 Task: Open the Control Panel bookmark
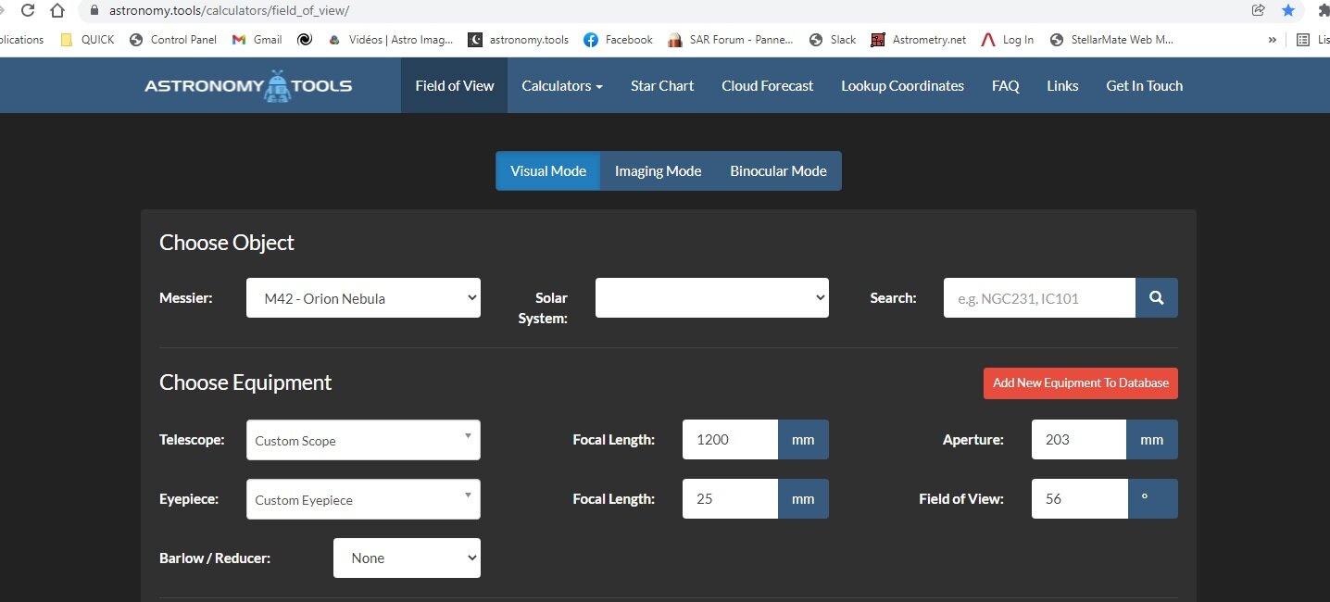[x=173, y=40]
